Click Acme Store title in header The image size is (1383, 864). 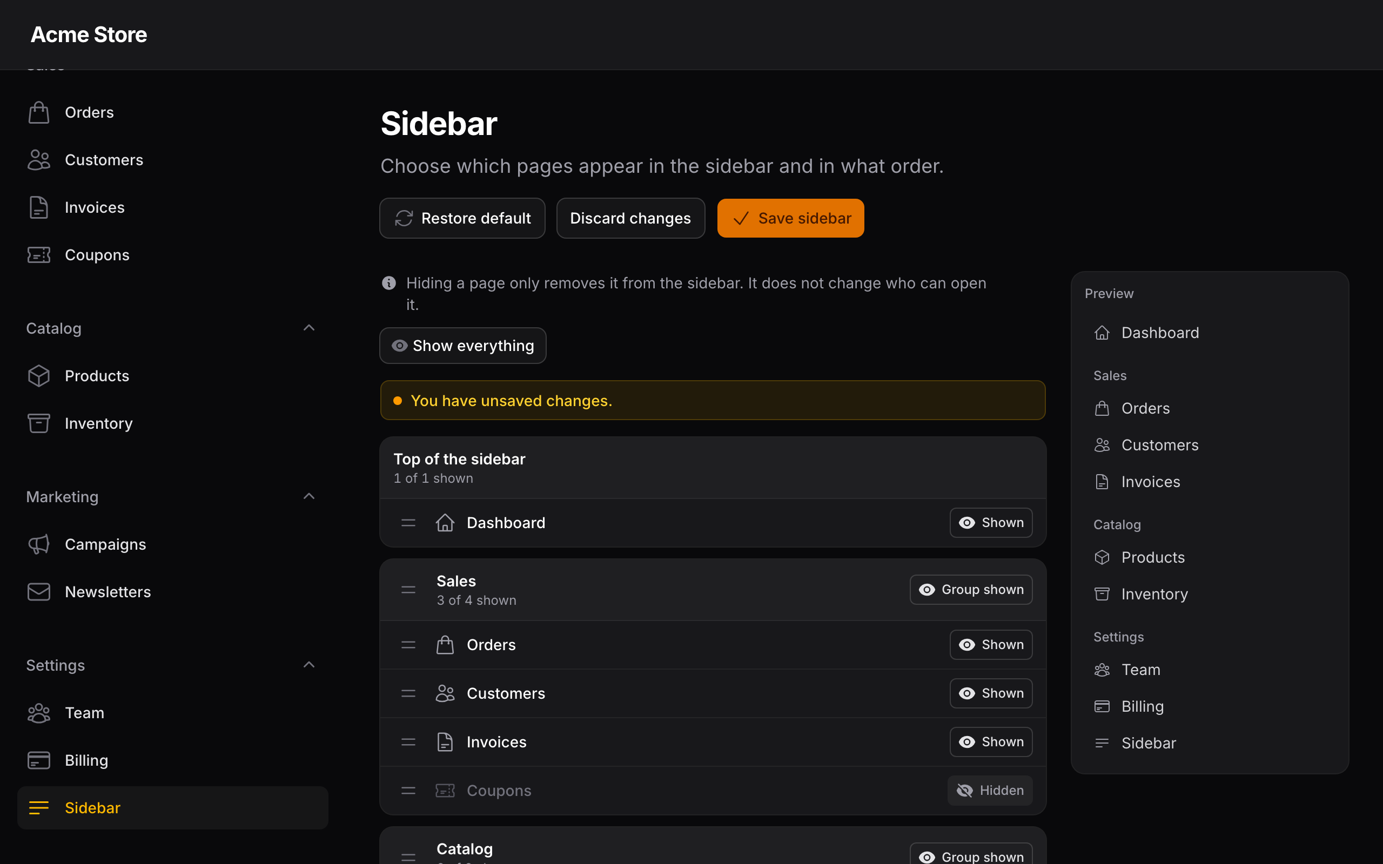[89, 35]
